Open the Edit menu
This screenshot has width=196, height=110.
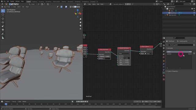(x=8, y=1)
